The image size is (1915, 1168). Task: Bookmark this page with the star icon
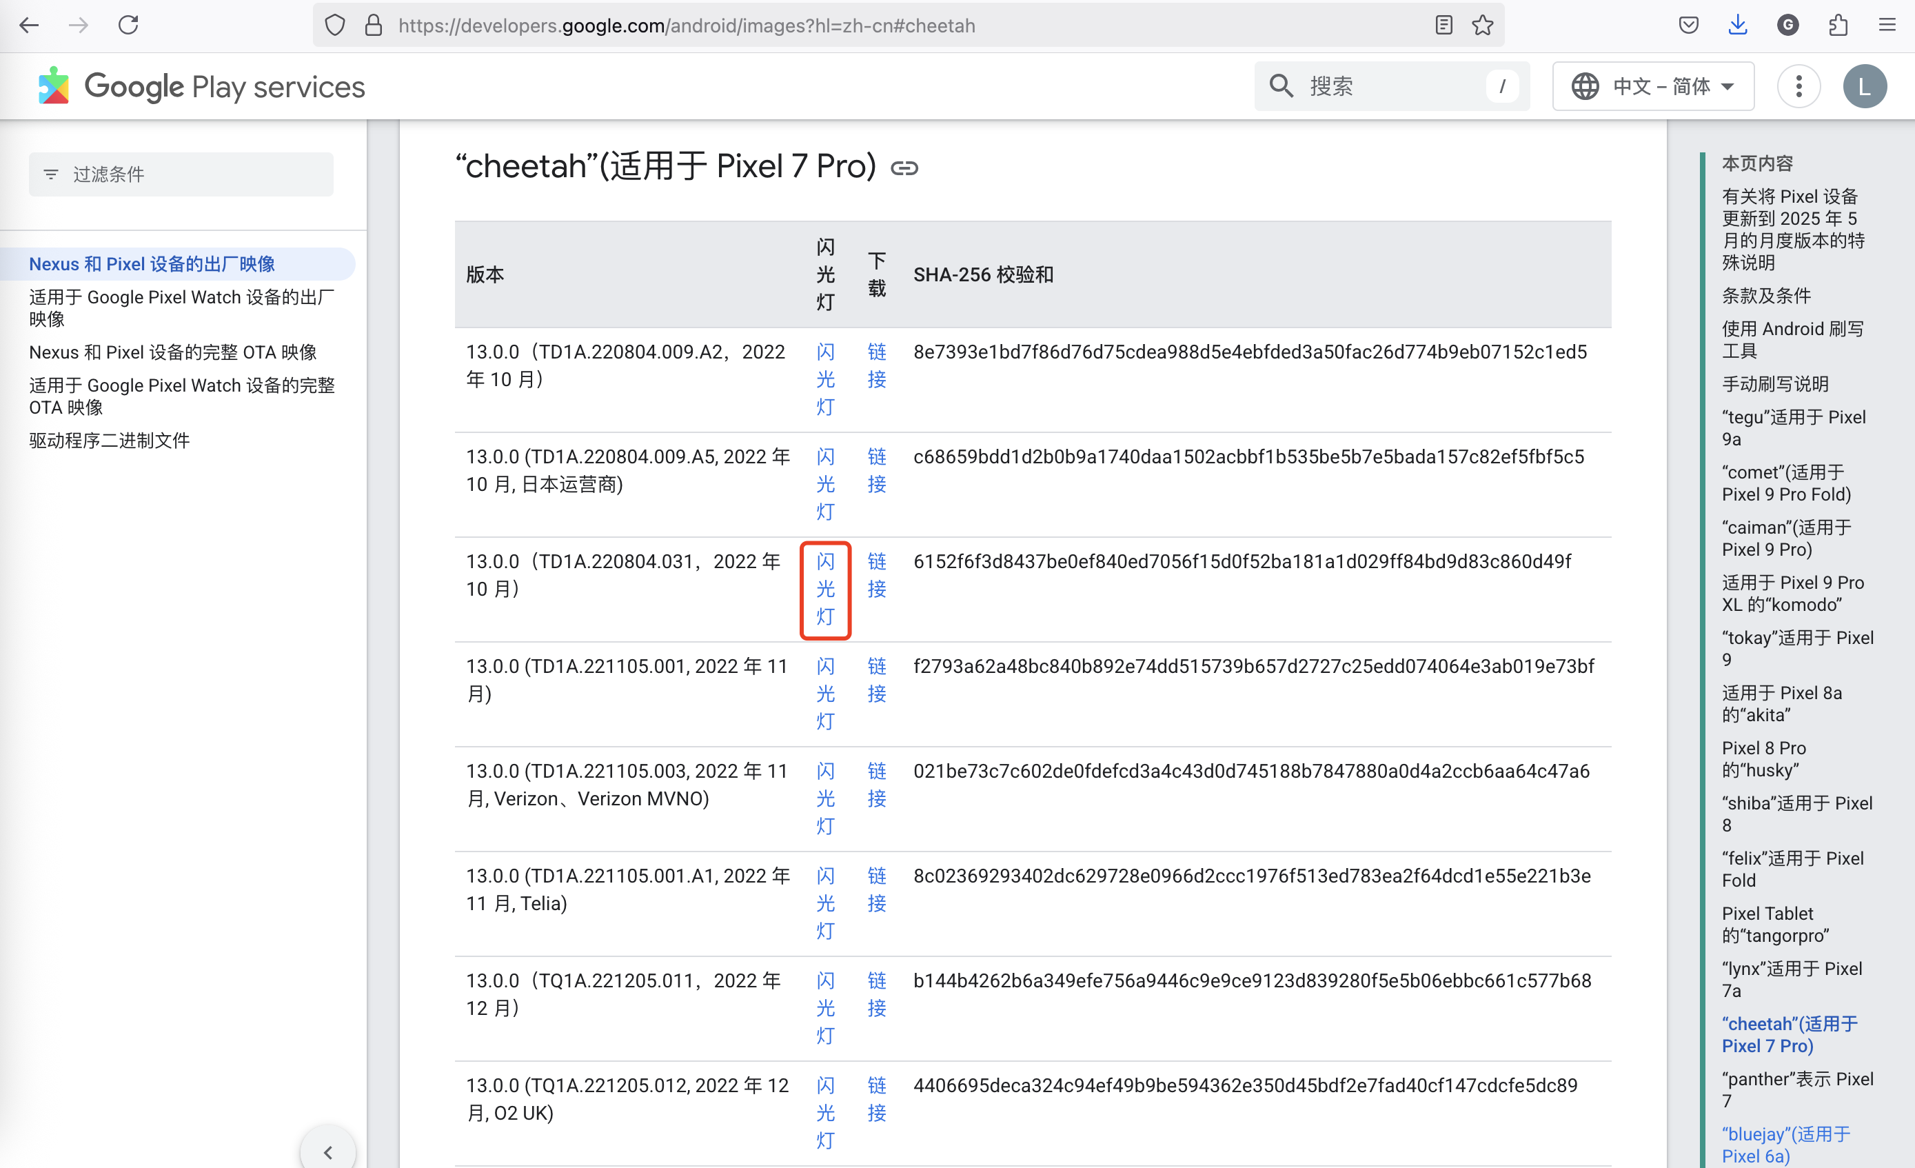click(x=1483, y=26)
